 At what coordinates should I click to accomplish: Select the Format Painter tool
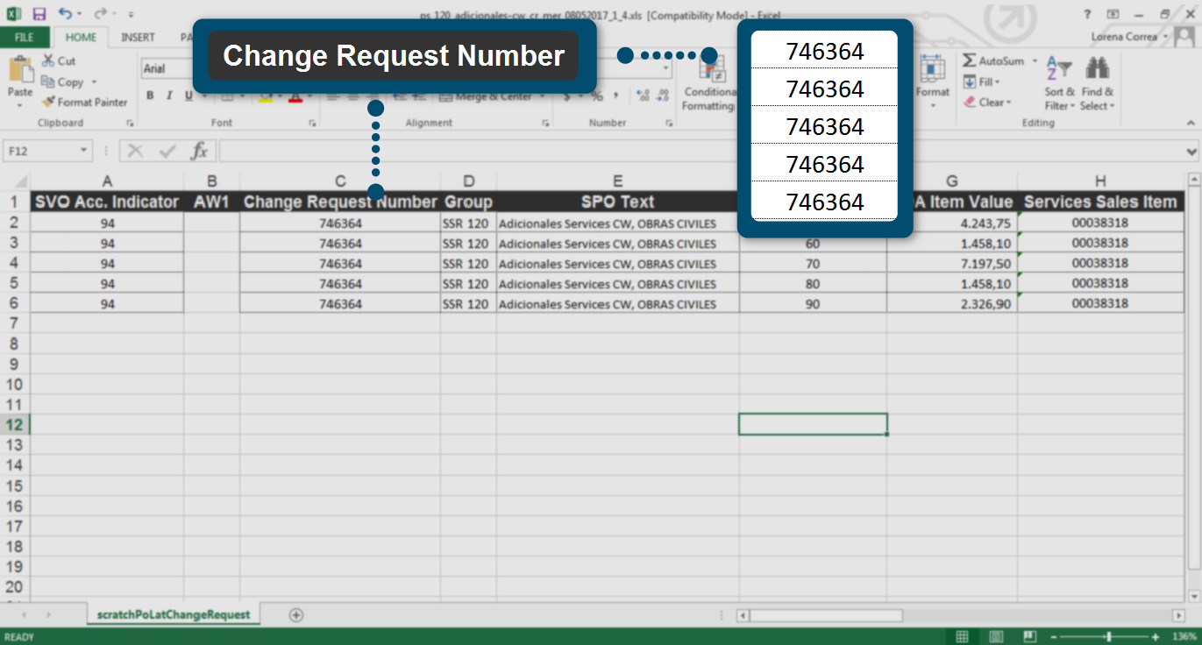coord(85,103)
